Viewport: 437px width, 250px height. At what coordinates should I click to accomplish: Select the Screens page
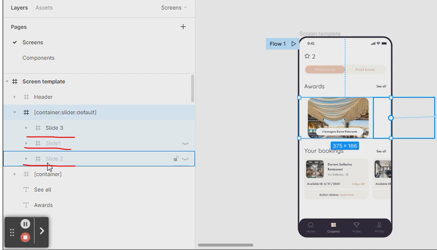[x=33, y=42]
